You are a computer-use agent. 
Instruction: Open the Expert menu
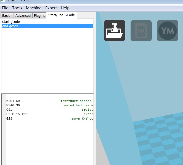coord(51,8)
